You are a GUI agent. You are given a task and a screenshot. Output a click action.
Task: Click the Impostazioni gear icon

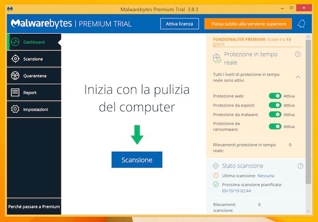pyautogui.click(x=15, y=109)
